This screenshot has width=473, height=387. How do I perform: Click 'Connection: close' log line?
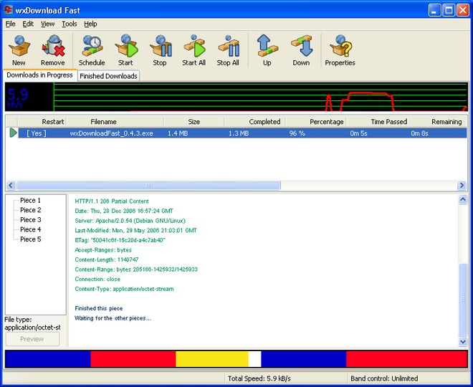[x=97, y=279]
